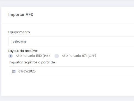
Task: Choose the CPF file layout option
Action: [x=57, y=56]
